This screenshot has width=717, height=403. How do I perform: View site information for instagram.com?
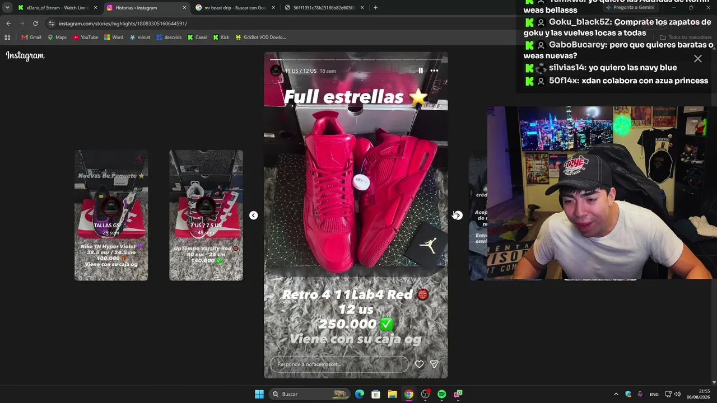pyautogui.click(x=52, y=24)
